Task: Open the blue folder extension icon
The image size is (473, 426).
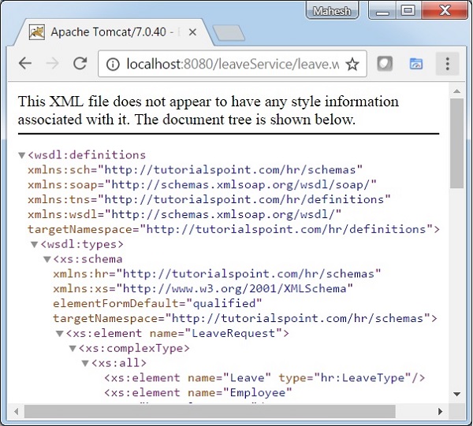Action: pyautogui.click(x=416, y=64)
